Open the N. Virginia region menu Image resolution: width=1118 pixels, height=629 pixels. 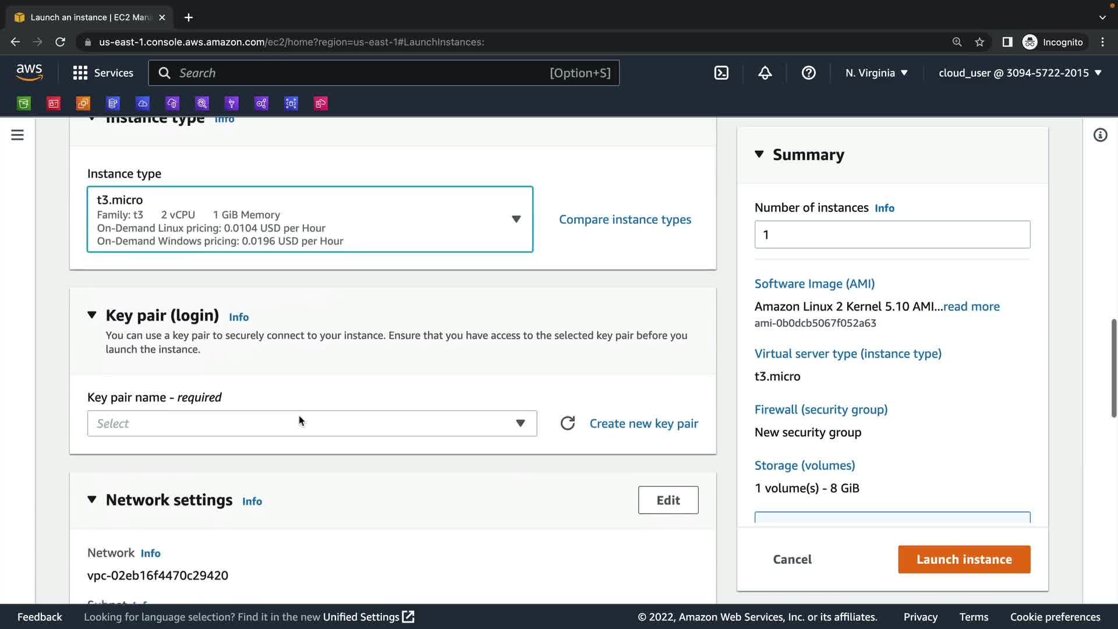tap(876, 73)
